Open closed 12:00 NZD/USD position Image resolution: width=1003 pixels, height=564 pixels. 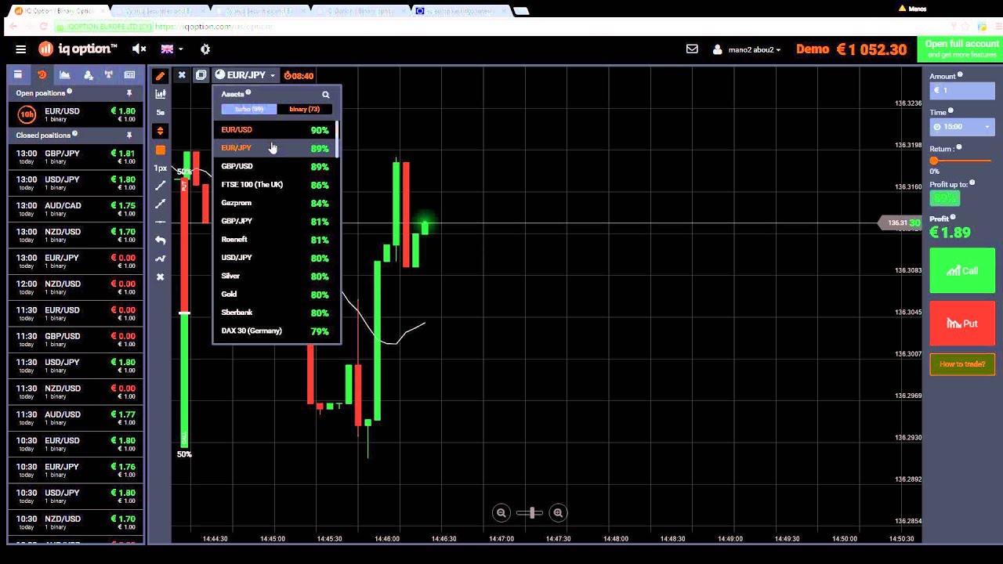(76, 287)
